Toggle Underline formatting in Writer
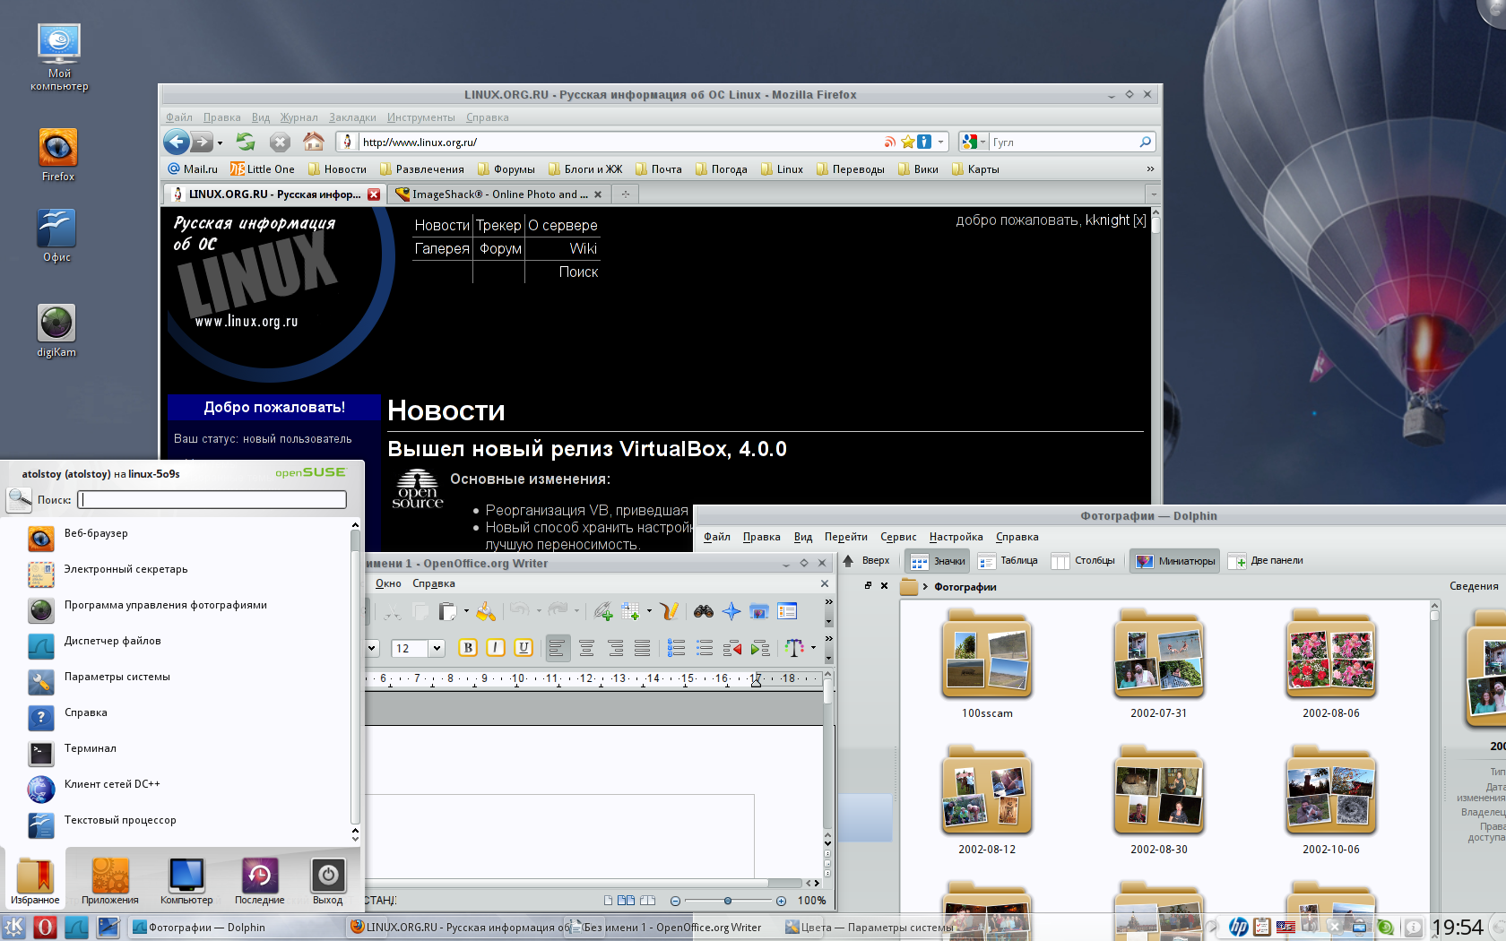Image resolution: width=1506 pixels, height=941 pixels. [524, 647]
